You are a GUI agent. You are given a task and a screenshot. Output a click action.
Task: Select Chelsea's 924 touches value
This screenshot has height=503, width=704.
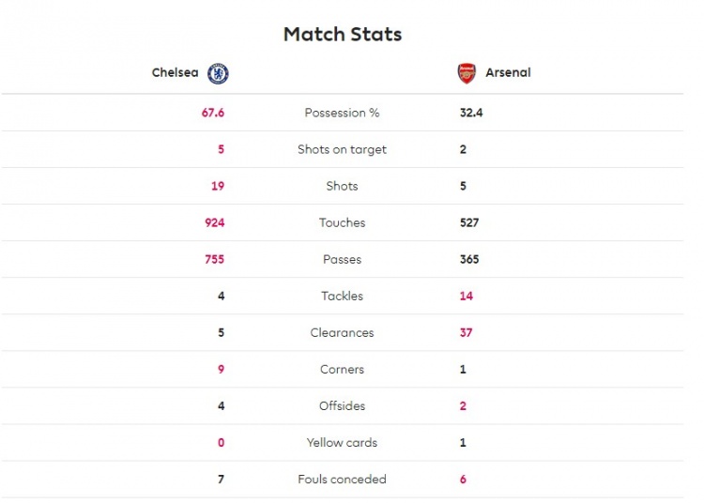coord(215,222)
